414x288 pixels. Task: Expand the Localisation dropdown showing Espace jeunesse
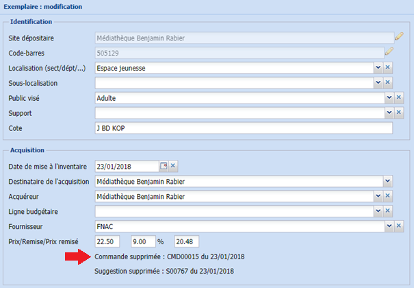point(377,67)
